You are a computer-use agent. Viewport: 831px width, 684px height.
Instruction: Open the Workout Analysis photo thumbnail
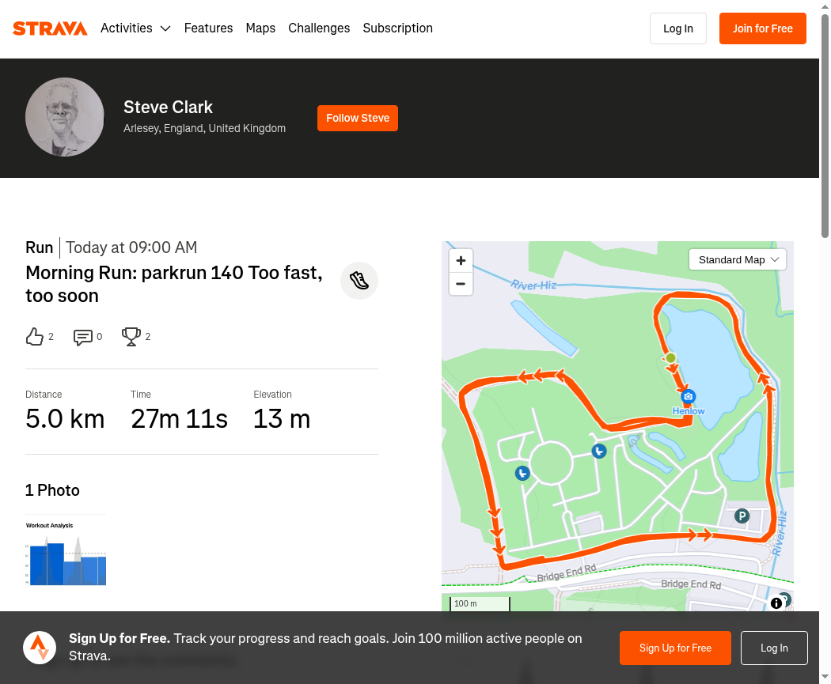click(x=66, y=554)
